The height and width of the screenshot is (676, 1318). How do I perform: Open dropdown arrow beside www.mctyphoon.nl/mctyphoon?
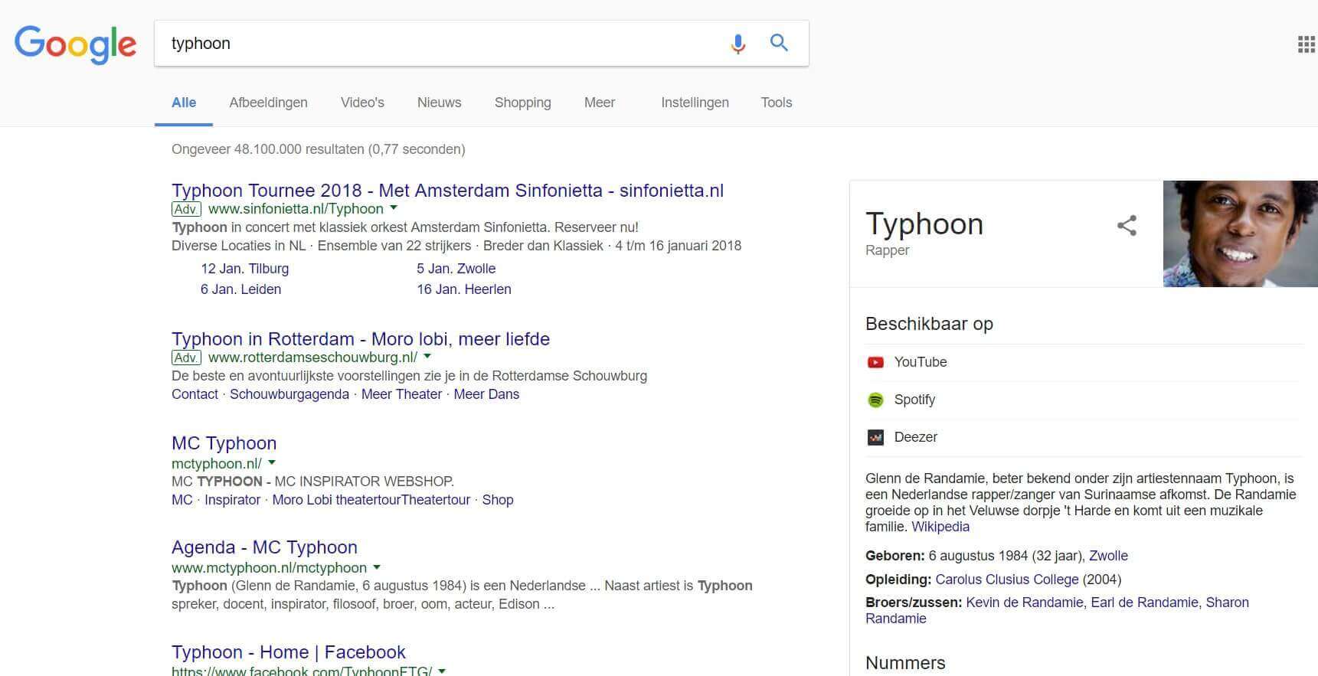(376, 568)
